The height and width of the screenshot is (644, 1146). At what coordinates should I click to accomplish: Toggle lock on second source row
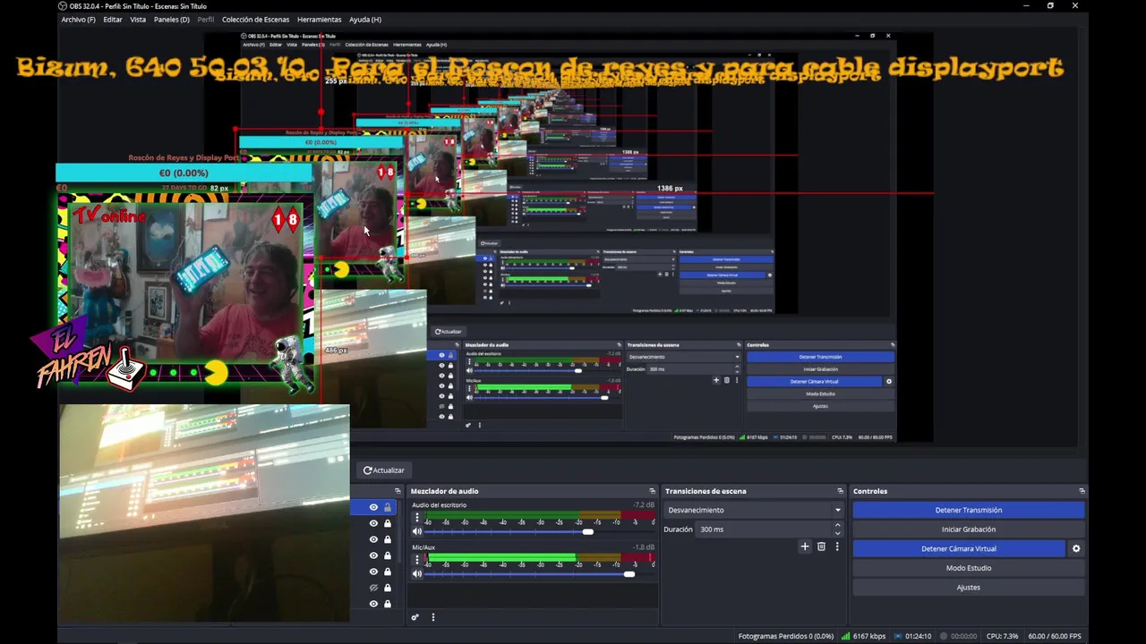click(x=388, y=524)
